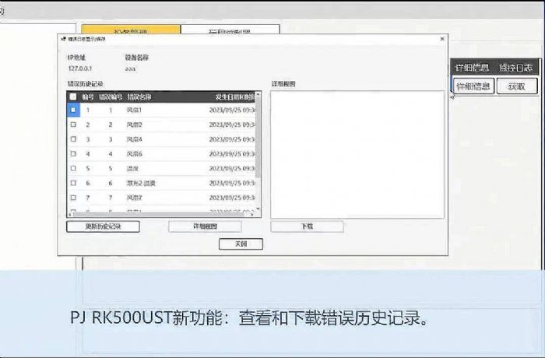
Task: Select the 风扇4 error name cell
Action: (134, 139)
